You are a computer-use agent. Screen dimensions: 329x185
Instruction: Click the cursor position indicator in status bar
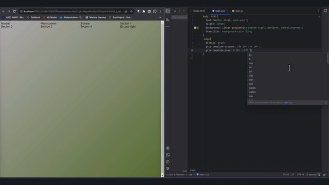click(286, 175)
